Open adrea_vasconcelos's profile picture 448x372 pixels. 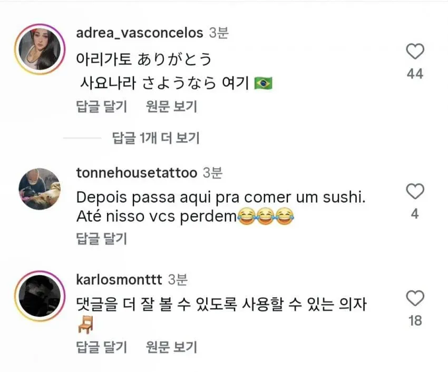(x=40, y=49)
